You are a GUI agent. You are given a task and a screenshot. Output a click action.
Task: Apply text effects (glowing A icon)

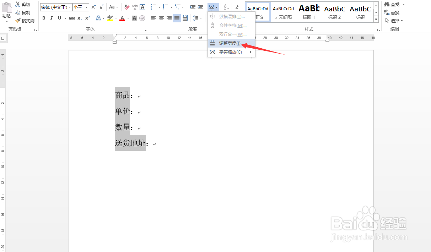pos(98,18)
